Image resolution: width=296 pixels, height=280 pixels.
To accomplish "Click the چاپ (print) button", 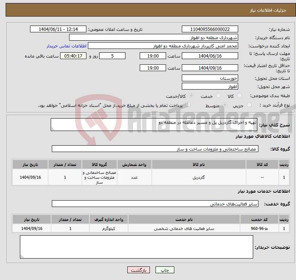I will point(165,270).
